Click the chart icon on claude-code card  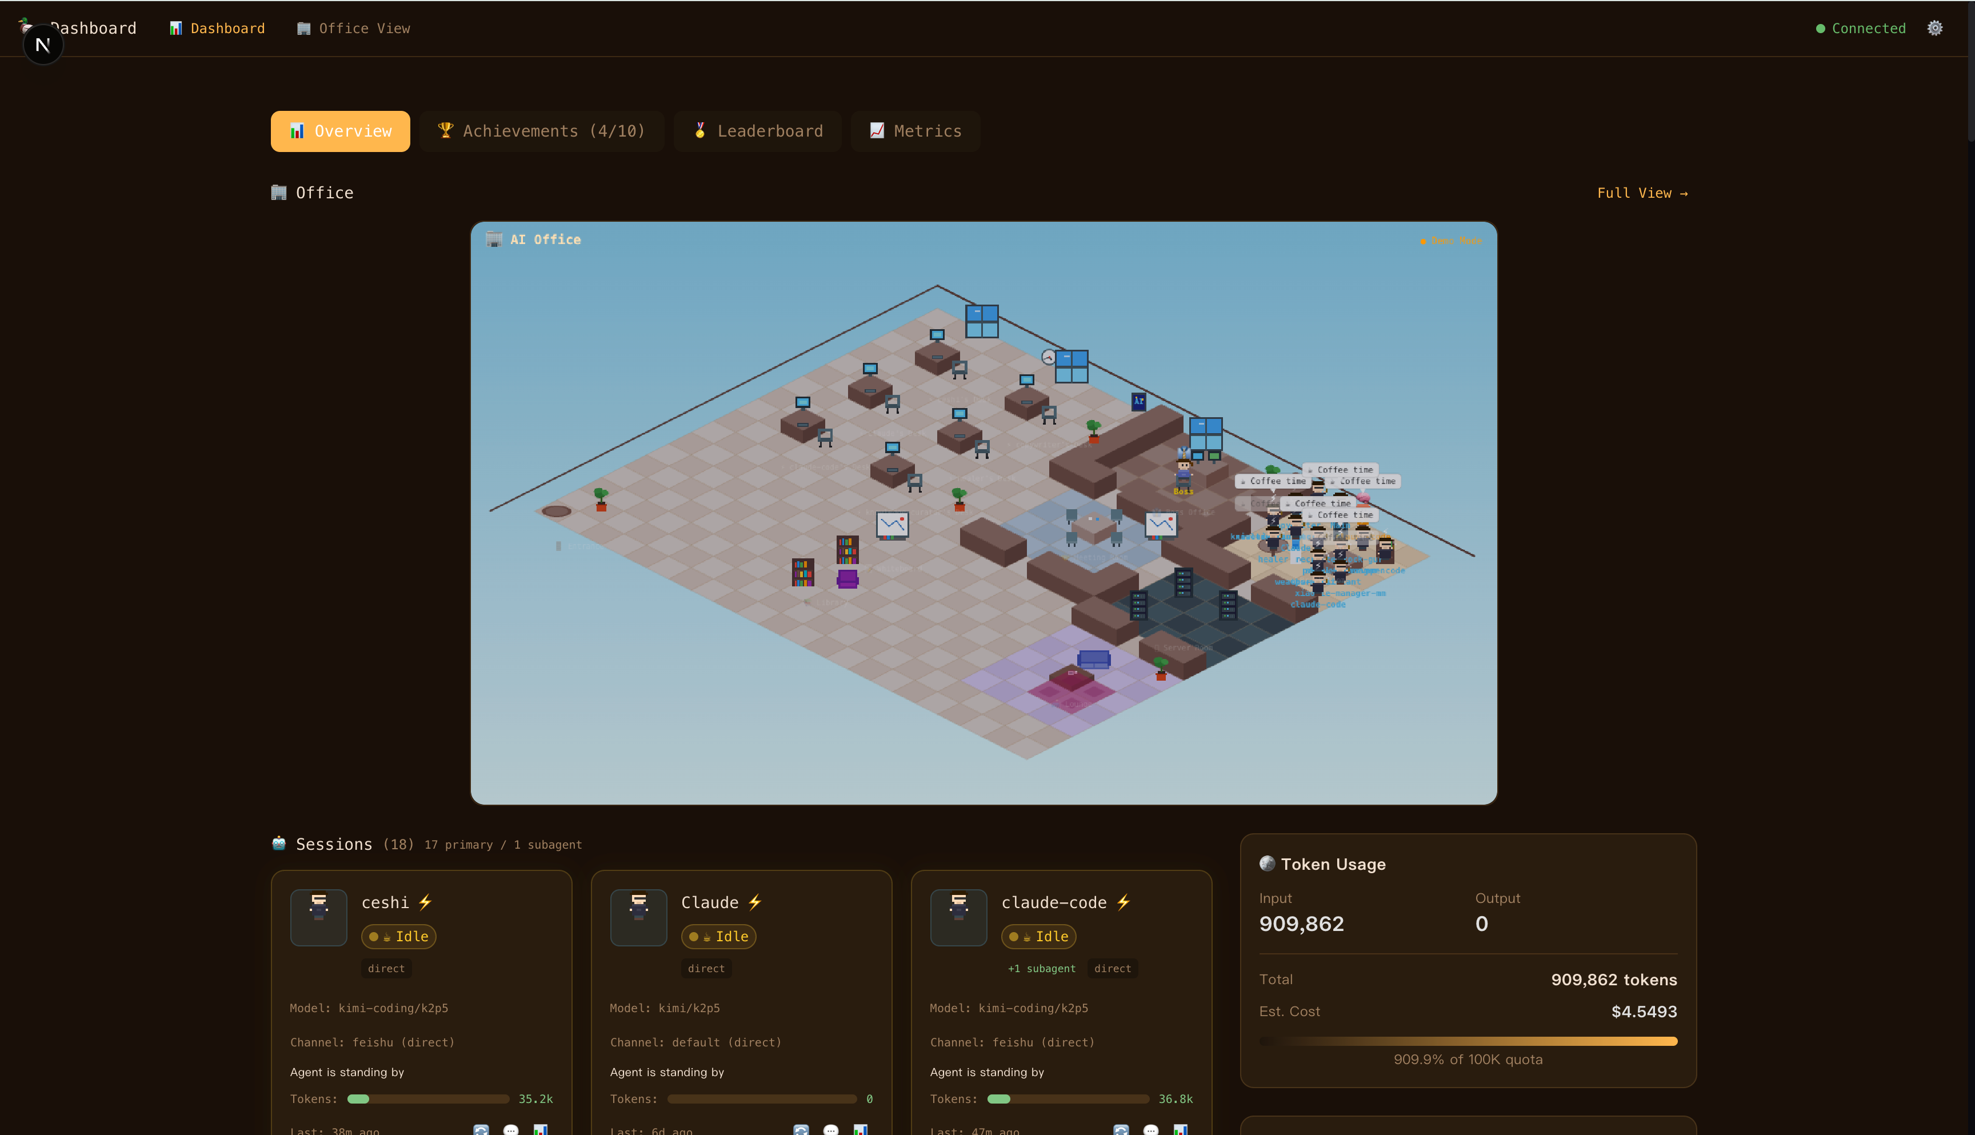pos(1180,1129)
